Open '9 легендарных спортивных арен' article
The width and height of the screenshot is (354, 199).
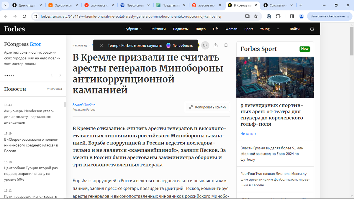(x=272, y=115)
